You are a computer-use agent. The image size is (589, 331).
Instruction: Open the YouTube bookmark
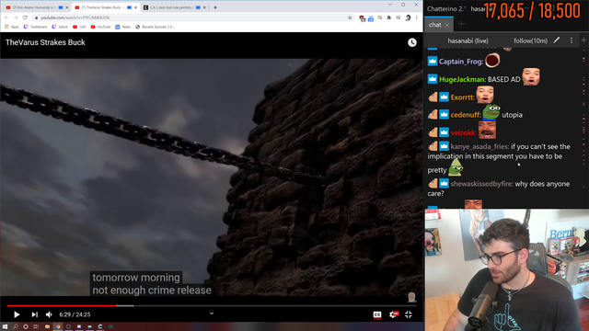(100, 27)
